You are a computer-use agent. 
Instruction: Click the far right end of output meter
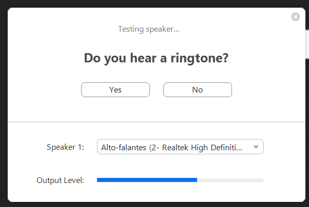tap(262, 180)
